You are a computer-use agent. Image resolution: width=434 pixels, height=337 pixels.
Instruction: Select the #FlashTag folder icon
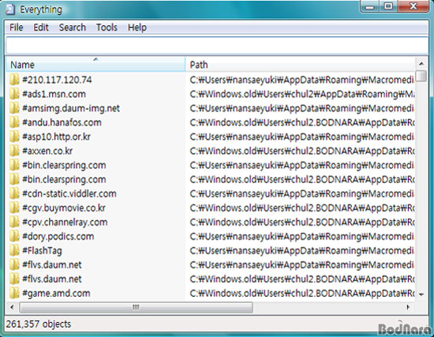(x=14, y=251)
